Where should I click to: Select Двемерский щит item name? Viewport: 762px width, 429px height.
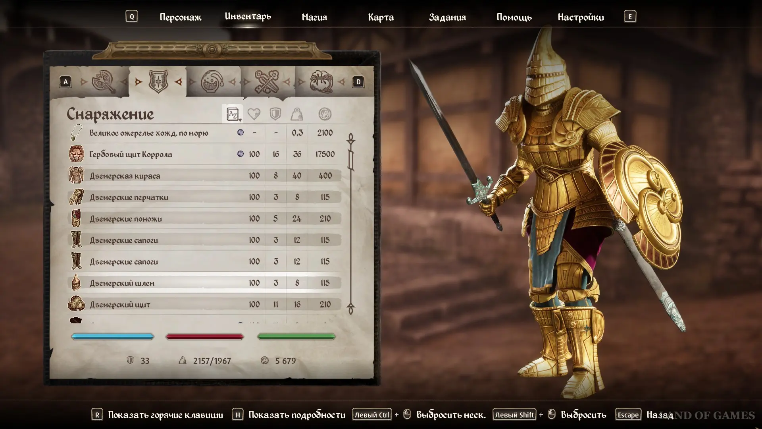point(120,304)
